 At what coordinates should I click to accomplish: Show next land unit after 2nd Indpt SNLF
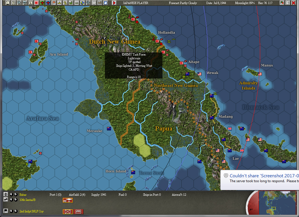(16, 211)
